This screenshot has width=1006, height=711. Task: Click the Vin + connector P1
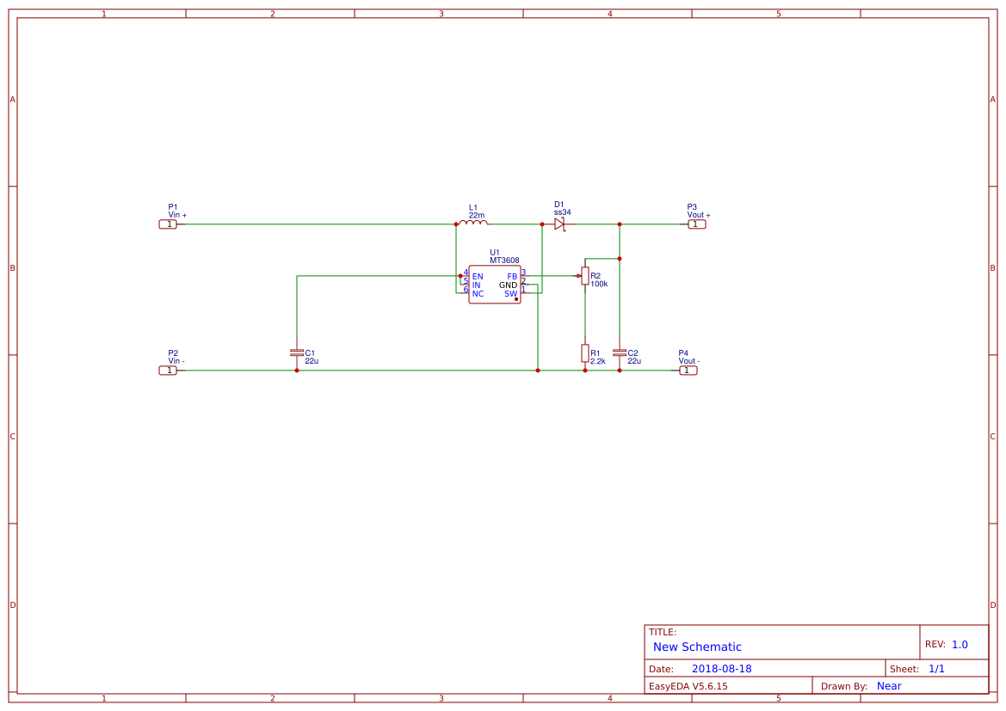click(x=169, y=224)
